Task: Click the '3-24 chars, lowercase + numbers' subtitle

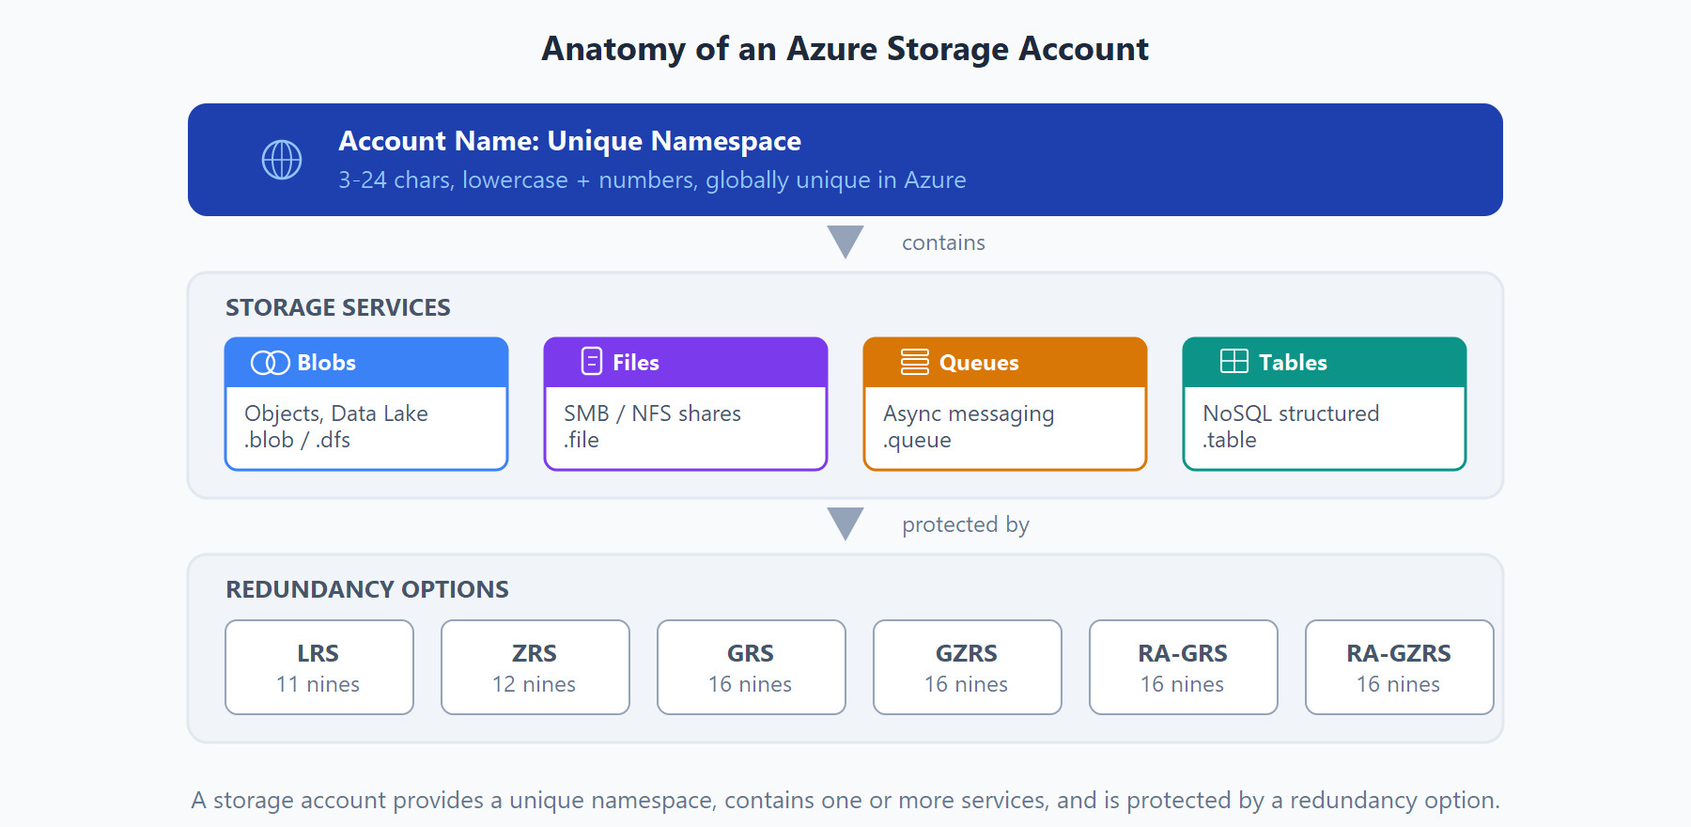Action: click(517, 179)
